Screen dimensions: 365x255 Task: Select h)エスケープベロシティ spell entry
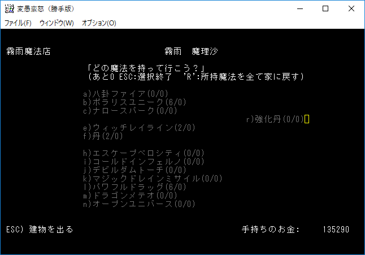coord(144,153)
